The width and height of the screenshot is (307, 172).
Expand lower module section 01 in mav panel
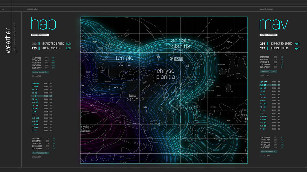click(x=269, y=152)
